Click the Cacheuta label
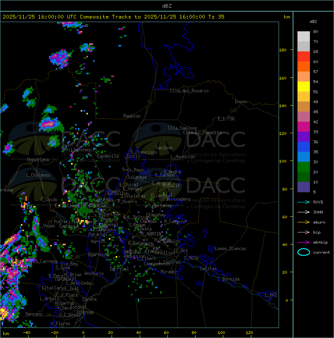This screenshot has height=338, width=334. tap(69, 226)
